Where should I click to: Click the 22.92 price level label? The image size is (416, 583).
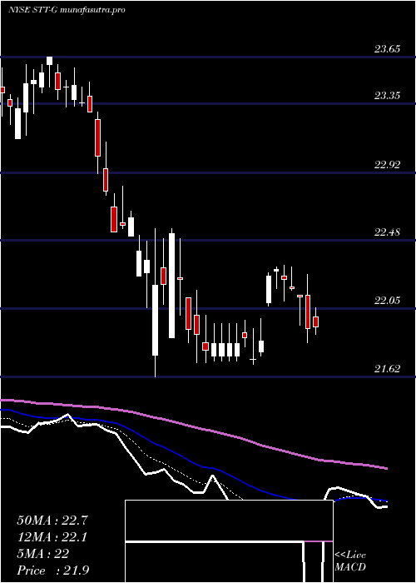pos(387,164)
